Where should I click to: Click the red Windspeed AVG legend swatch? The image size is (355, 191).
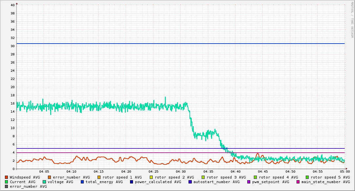7,177
